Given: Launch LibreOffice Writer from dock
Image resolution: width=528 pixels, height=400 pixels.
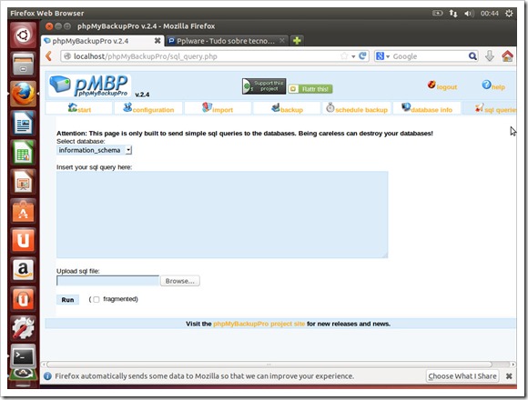Looking at the screenshot, I should (x=23, y=124).
